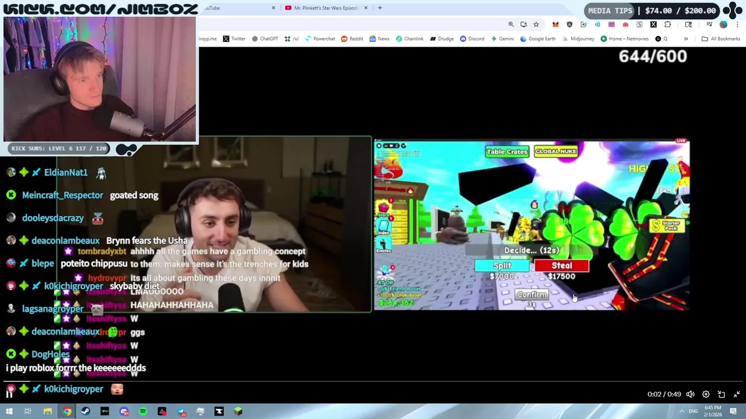Open the Minecraft block taskbar icon
Screen dimensions: 746x419
[238, 411]
